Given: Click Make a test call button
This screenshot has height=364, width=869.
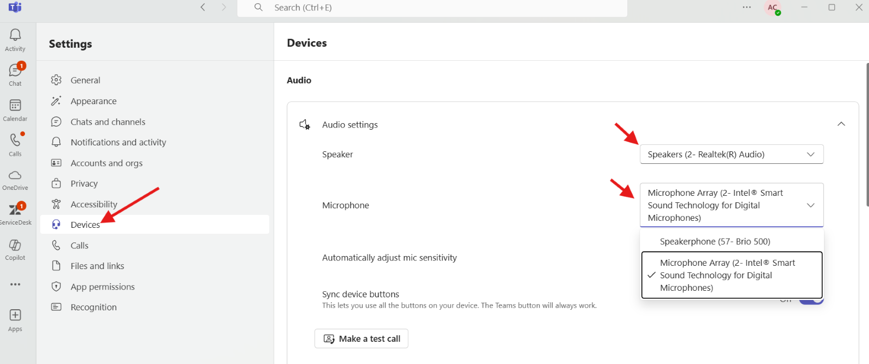Looking at the screenshot, I should click(361, 339).
